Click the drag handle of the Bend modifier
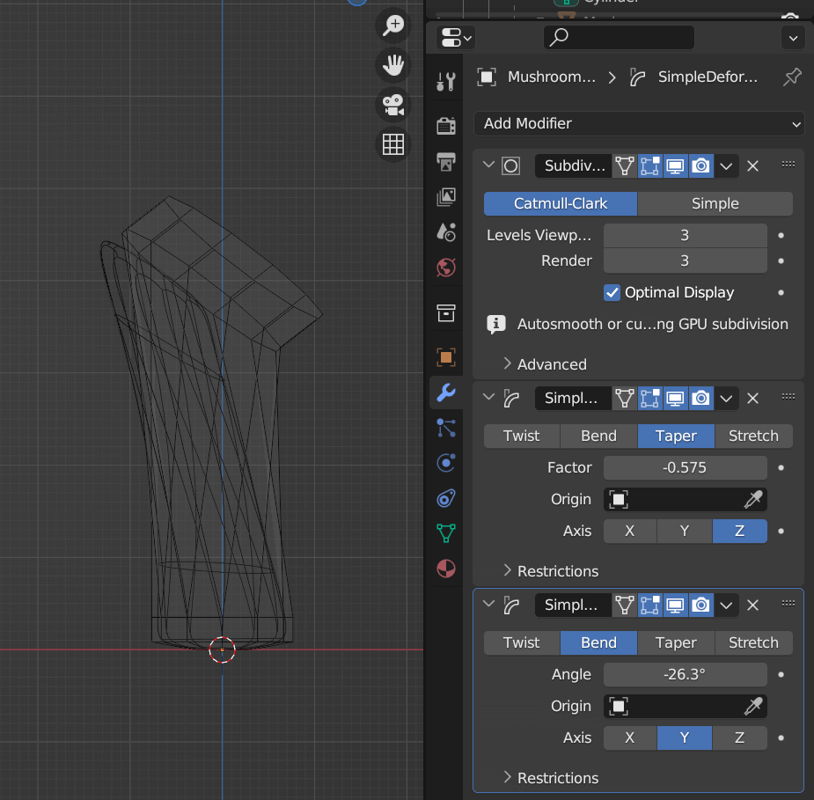Image resolution: width=814 pixels, height=800 pixels. pos(788,603)
